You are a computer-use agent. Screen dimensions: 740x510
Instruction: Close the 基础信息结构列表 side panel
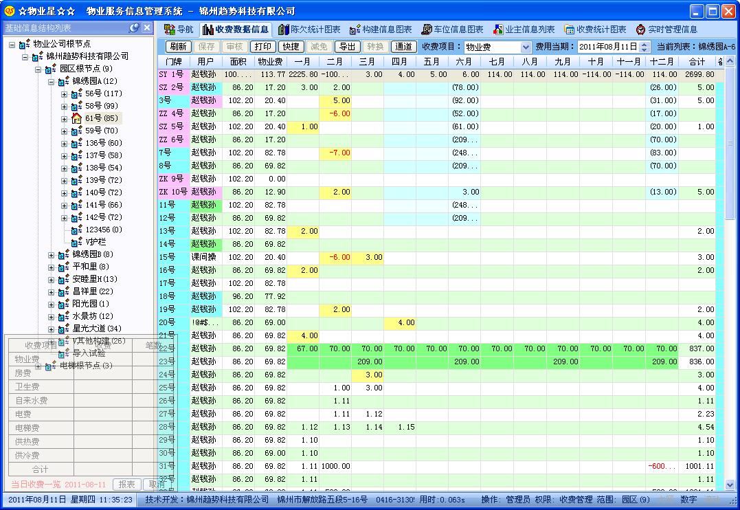click(x=147, y=28)
